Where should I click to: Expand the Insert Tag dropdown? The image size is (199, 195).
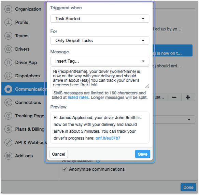point(100,61)
